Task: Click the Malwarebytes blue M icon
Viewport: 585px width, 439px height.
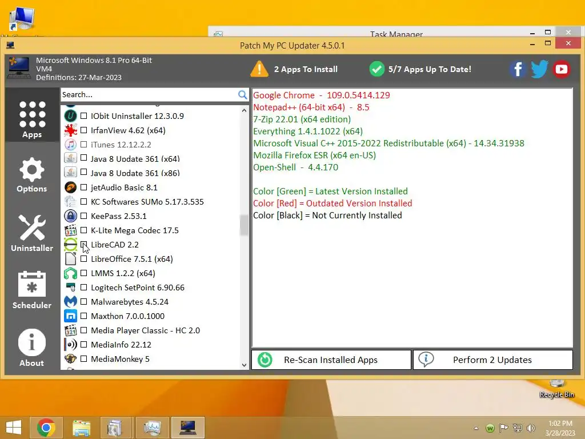Action: click(70, 302)
